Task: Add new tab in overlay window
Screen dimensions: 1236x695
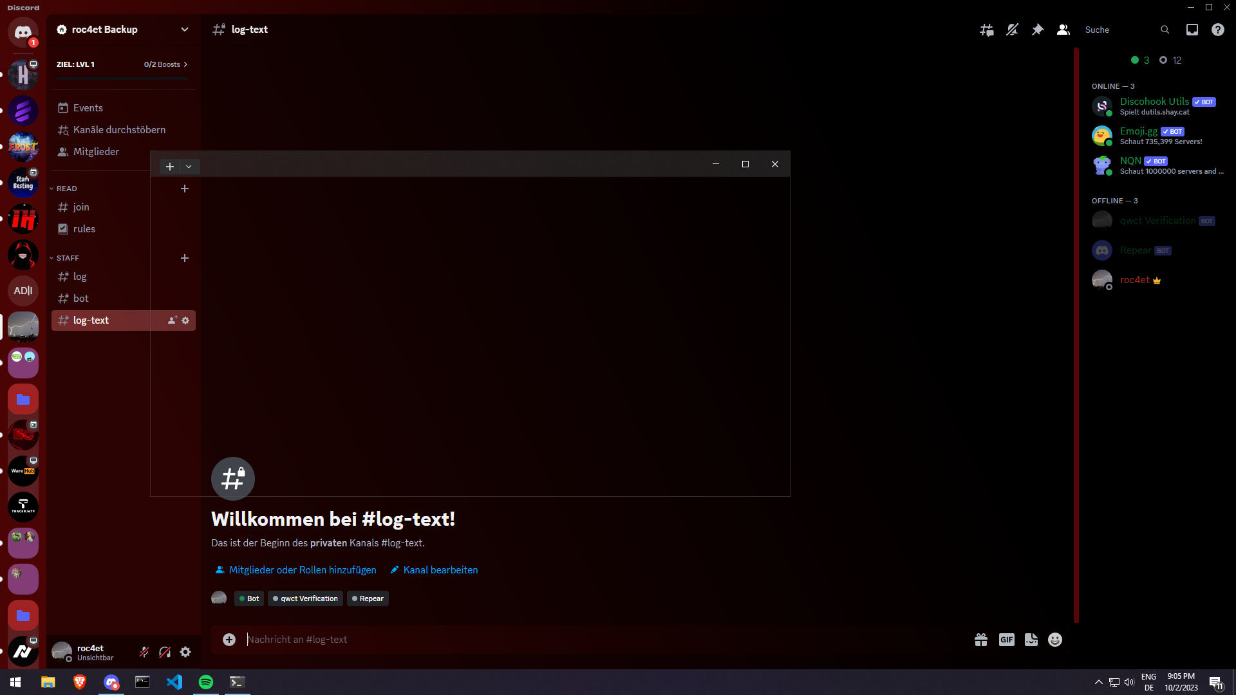Action: (x=170, y=167)
